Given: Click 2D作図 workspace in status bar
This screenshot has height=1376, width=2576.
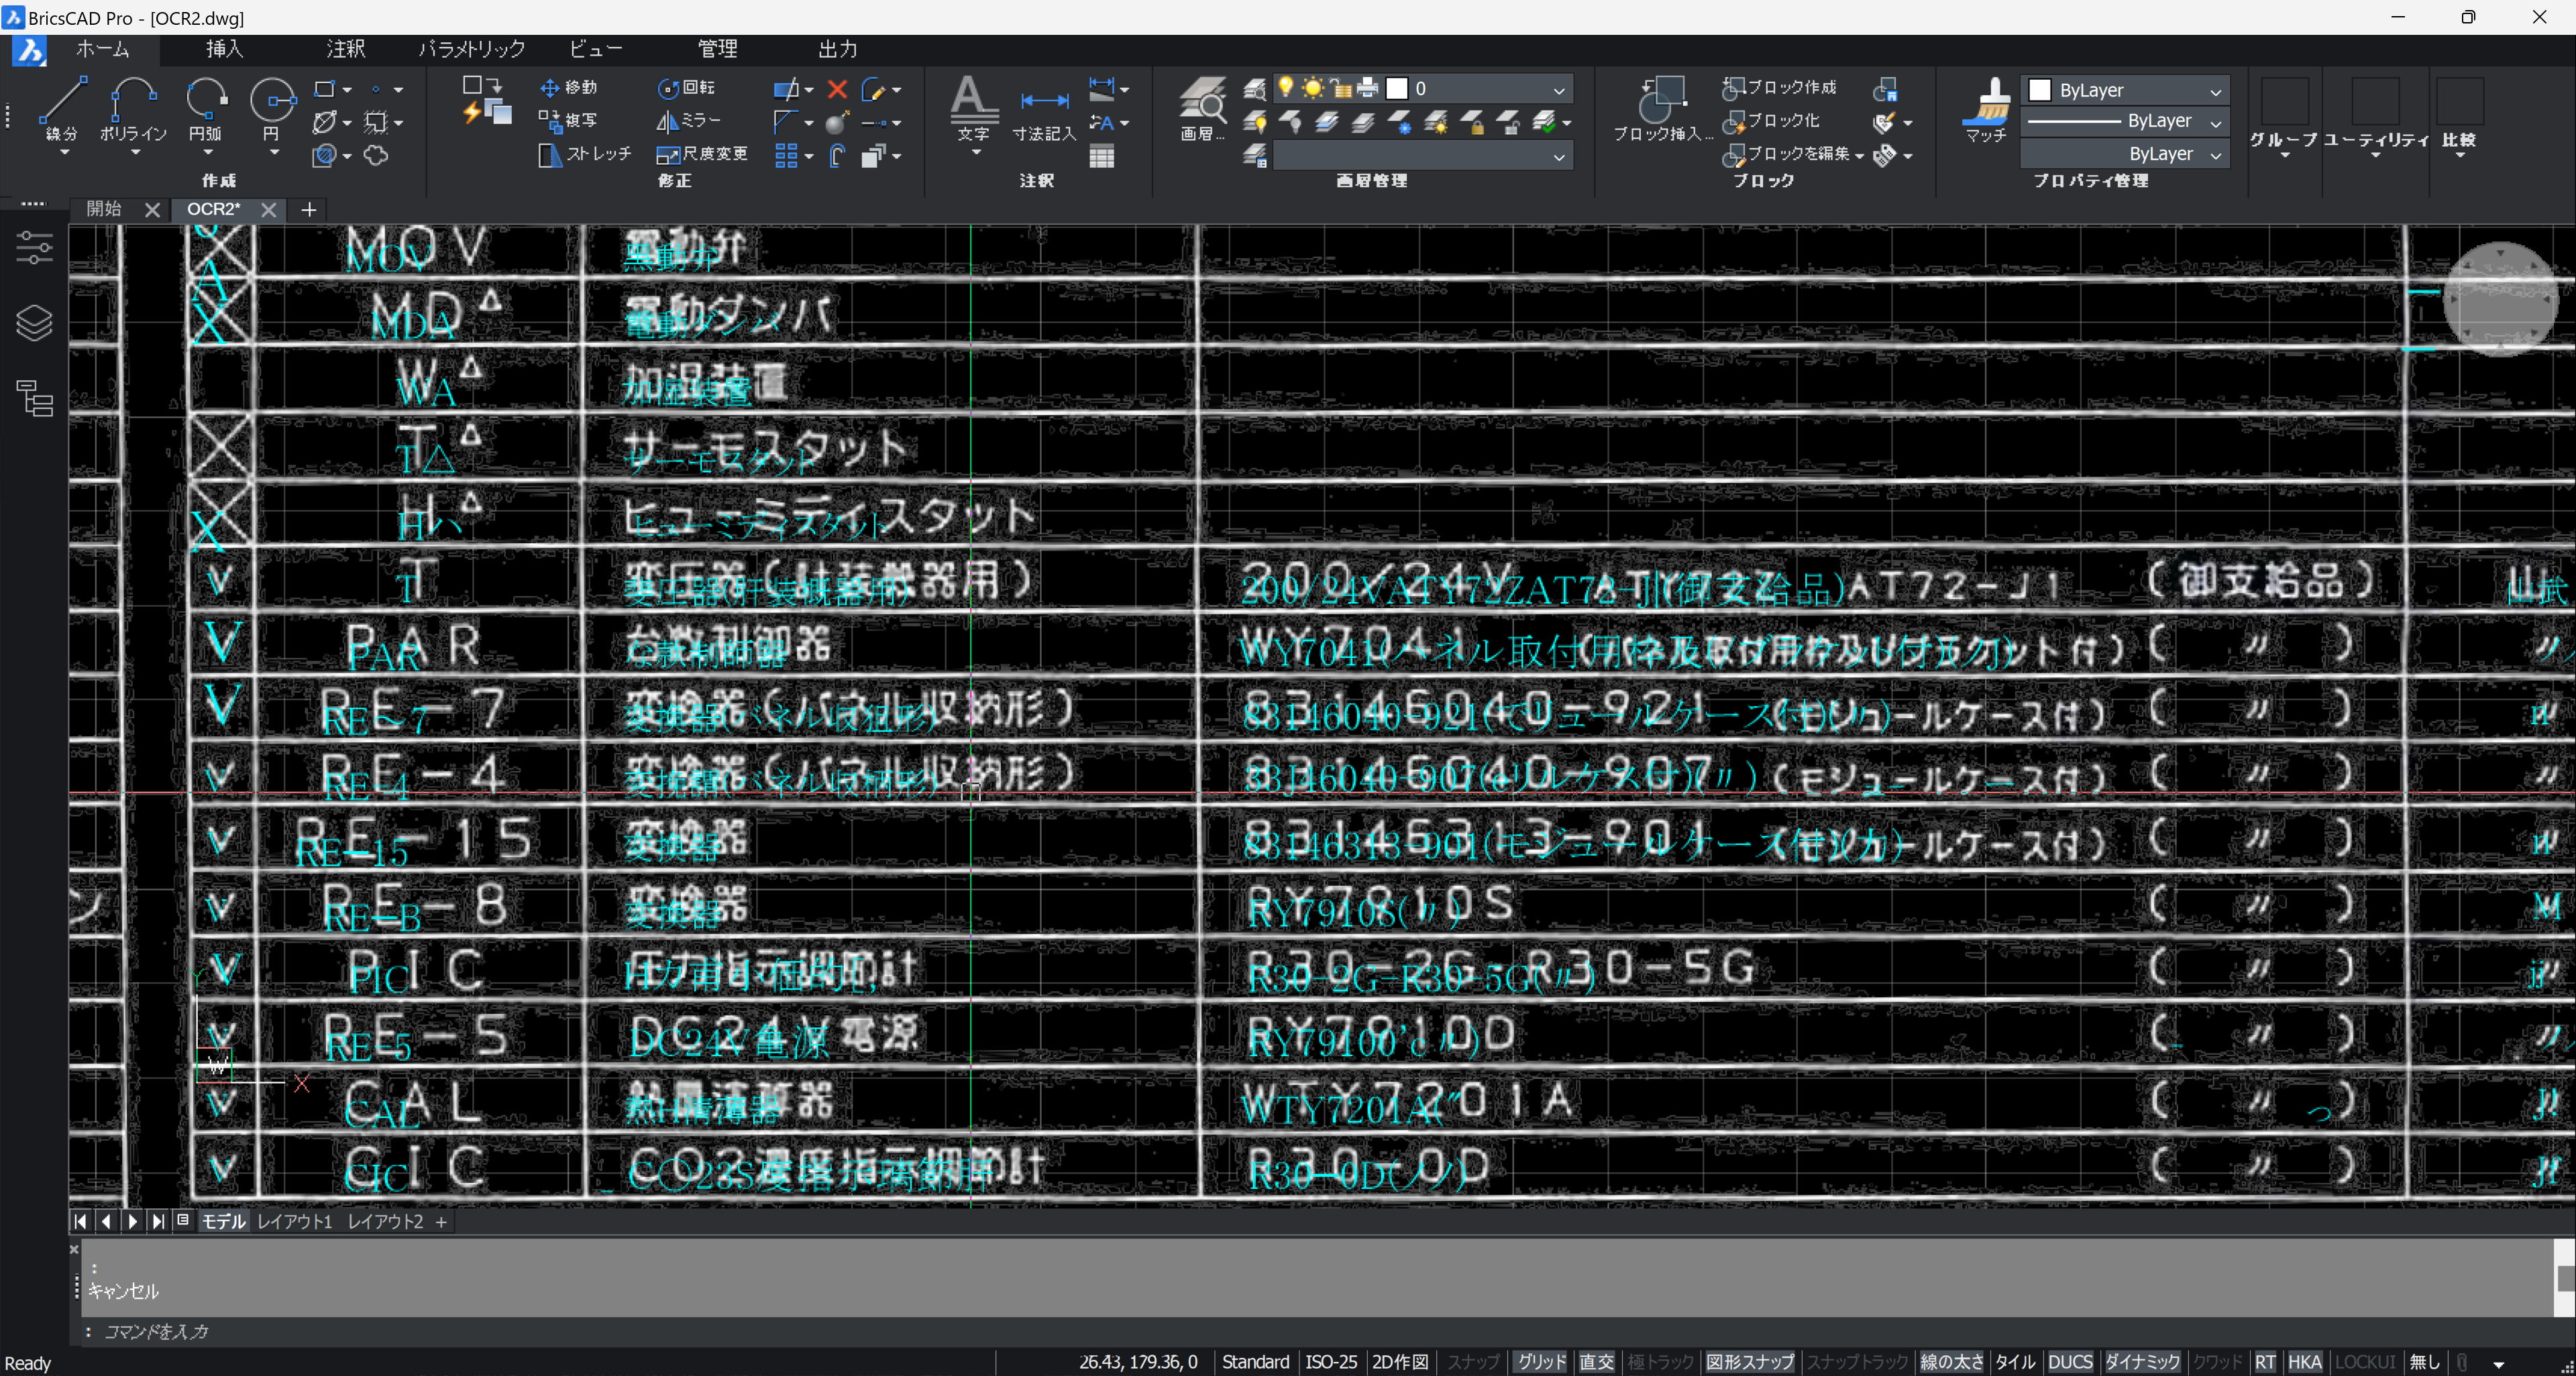Looking at the screenshot, I should (x=1400, y=1362).
